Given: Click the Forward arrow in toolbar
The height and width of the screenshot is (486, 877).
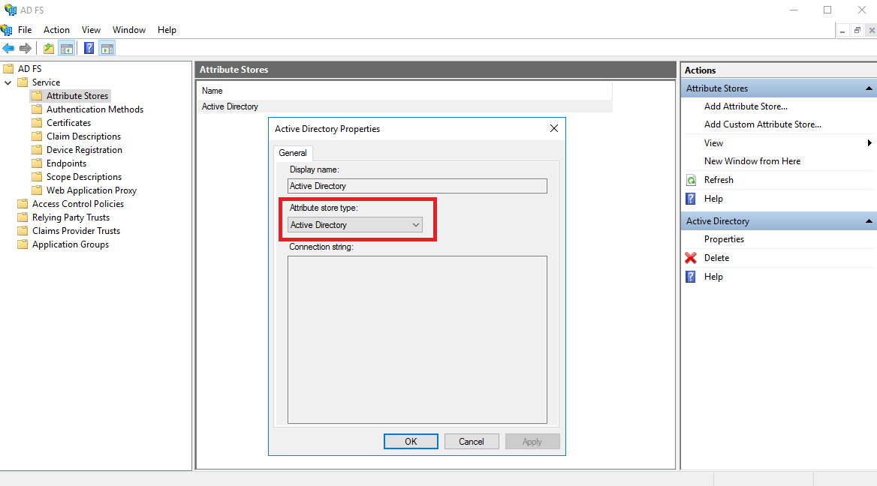Looking at the screenshot, I should [x=26, y=49].
